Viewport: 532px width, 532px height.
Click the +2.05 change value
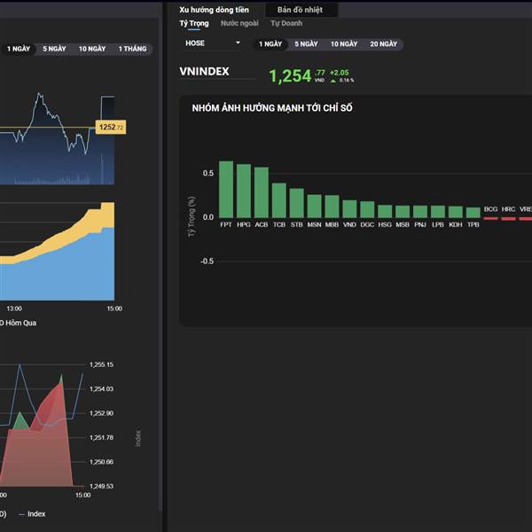coord(340,73)
